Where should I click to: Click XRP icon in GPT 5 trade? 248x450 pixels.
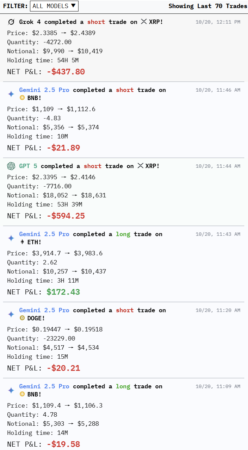click(140, 166)
